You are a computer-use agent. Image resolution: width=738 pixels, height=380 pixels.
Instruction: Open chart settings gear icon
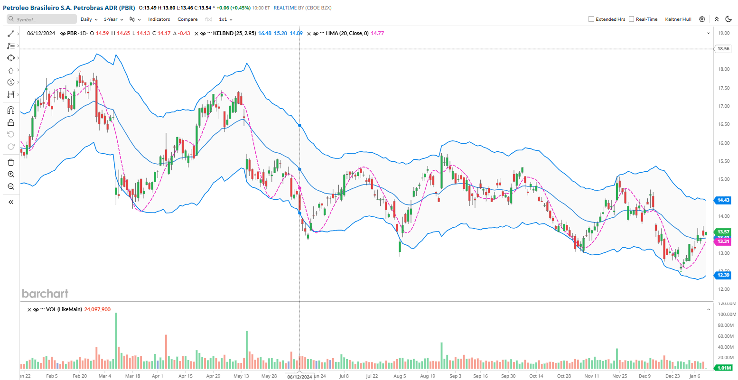click(x=702, y=19)
